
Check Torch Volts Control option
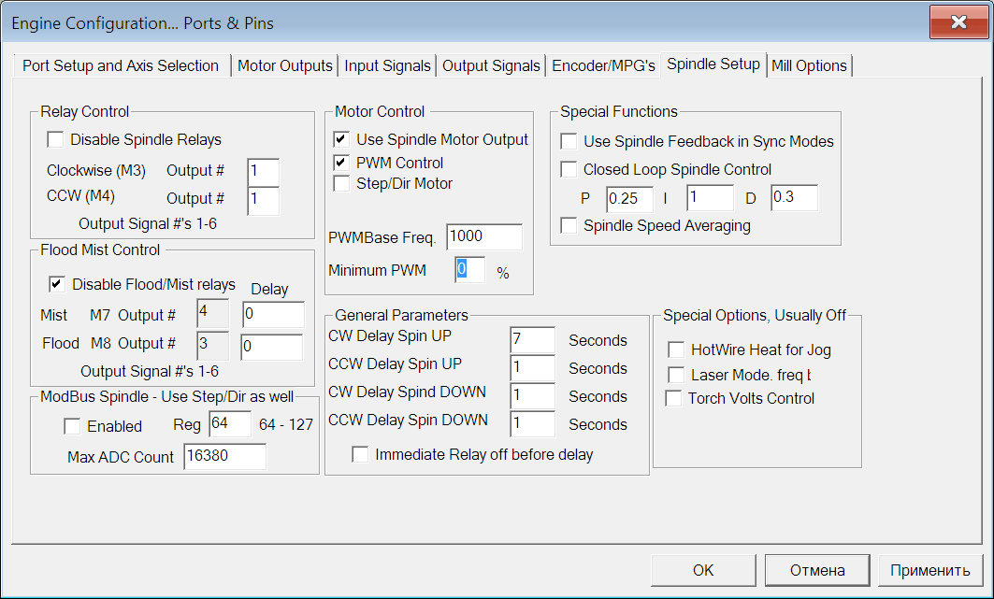(x=673, y=398)
